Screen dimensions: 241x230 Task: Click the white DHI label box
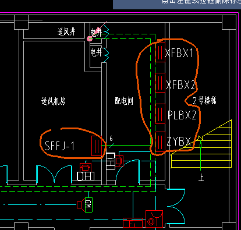(86, 176)
